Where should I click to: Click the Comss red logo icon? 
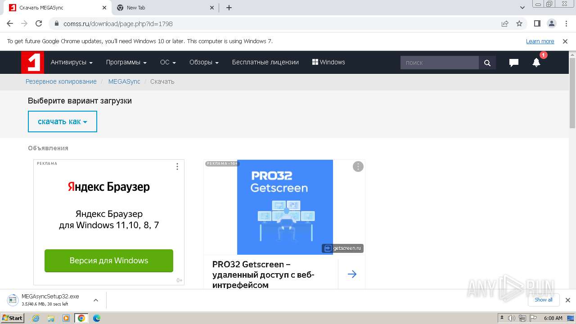pyautogui.click(x=32, y=62)
